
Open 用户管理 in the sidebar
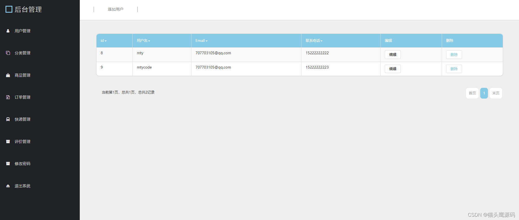(x=23, y=31)
